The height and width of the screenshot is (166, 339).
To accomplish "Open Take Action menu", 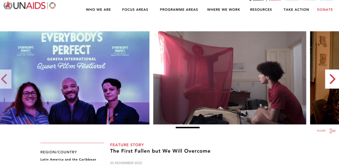I will (x=296, y=10).
